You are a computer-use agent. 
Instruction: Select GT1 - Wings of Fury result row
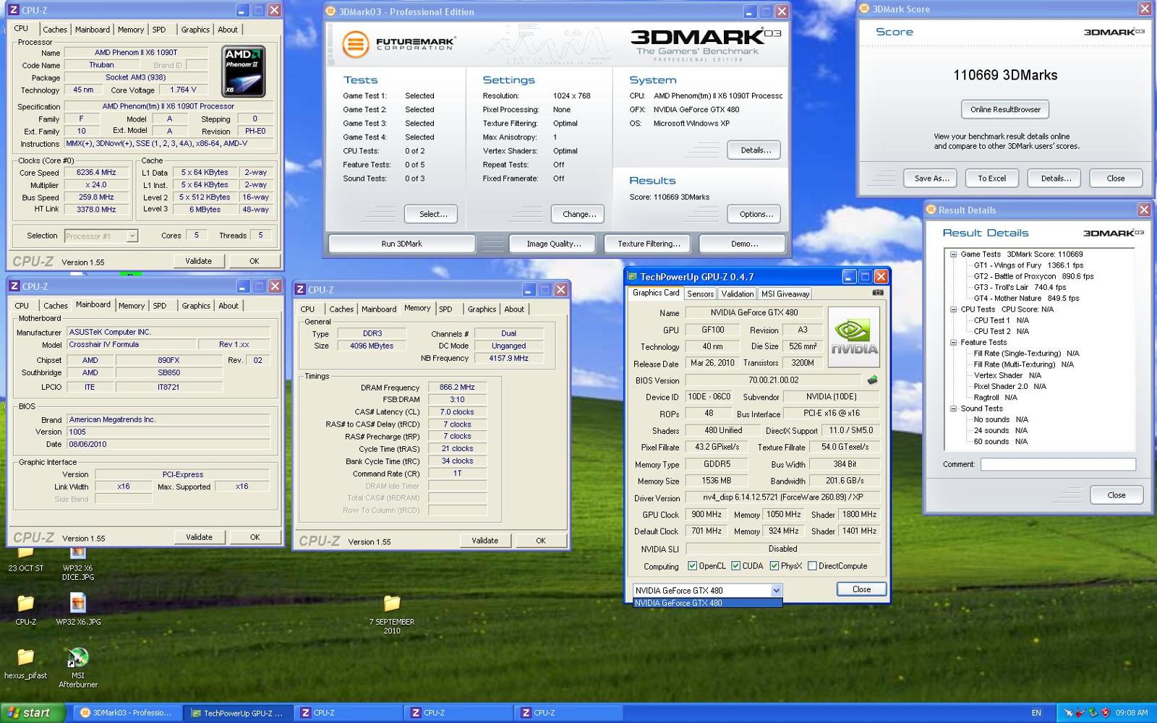(x=1028, y=265)
